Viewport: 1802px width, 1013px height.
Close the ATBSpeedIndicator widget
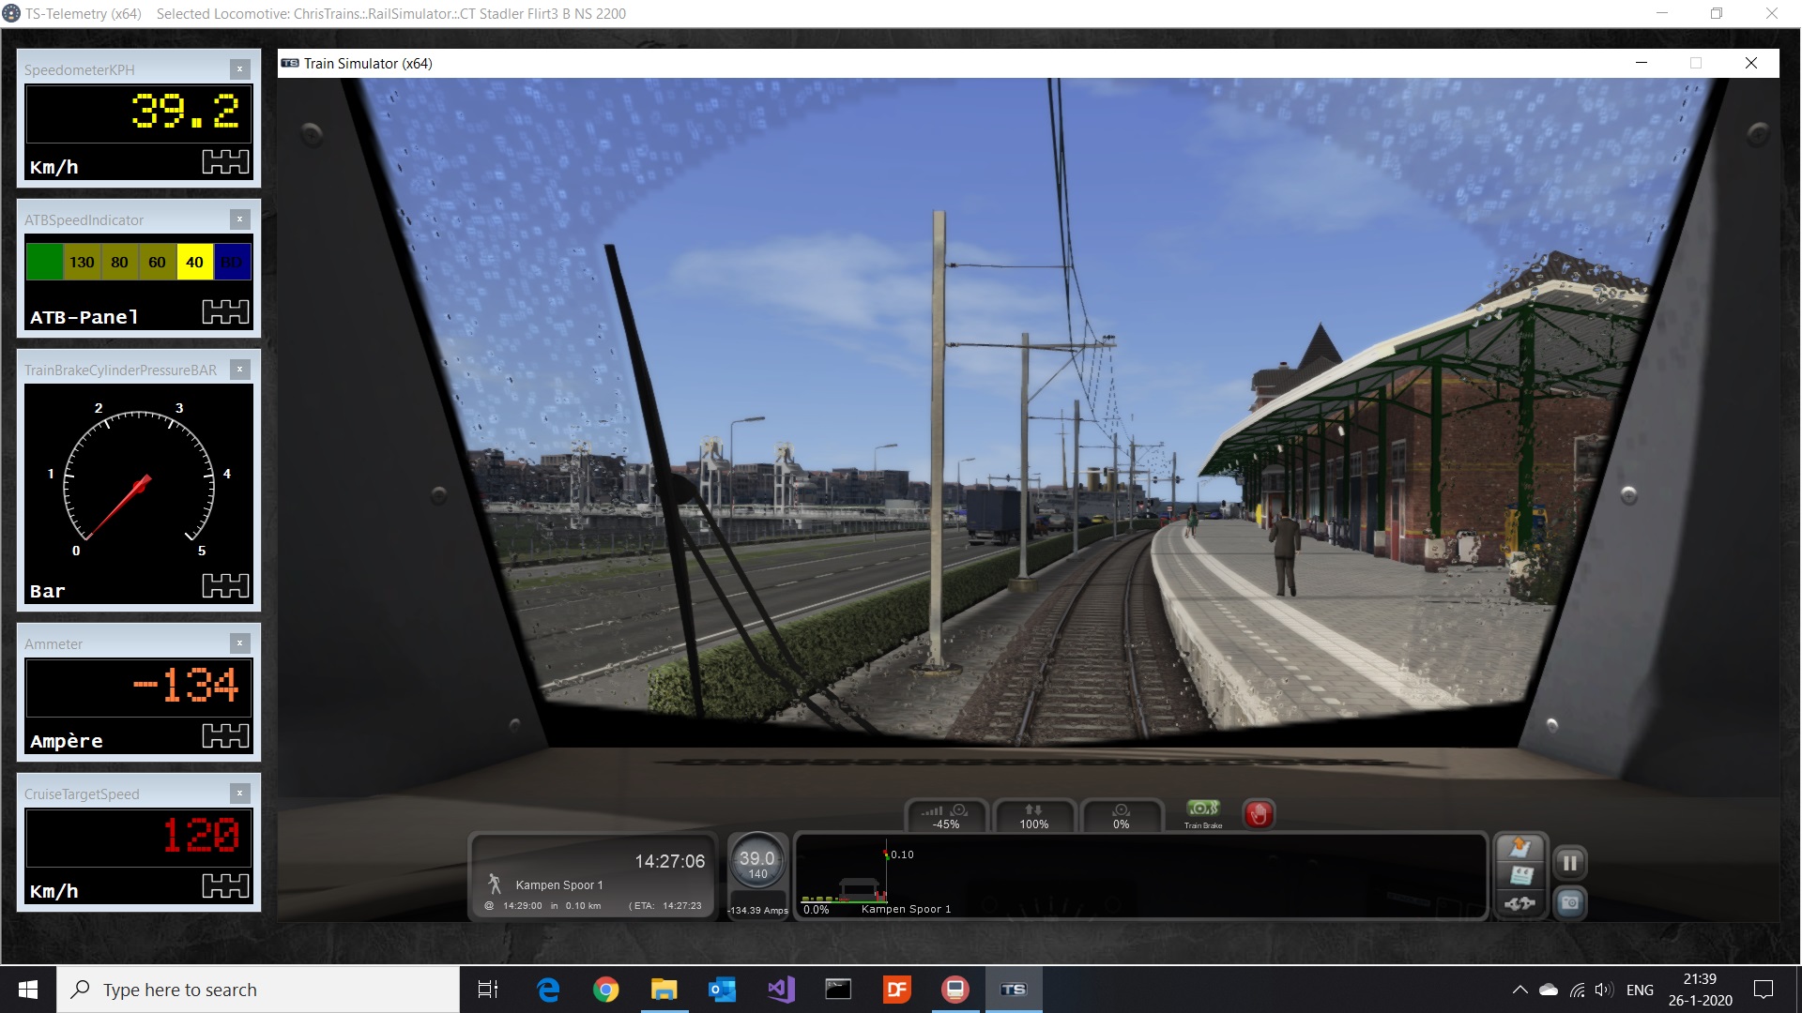point(240,219)
